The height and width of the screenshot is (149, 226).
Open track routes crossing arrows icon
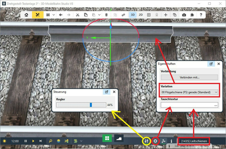tap(67, 141)
